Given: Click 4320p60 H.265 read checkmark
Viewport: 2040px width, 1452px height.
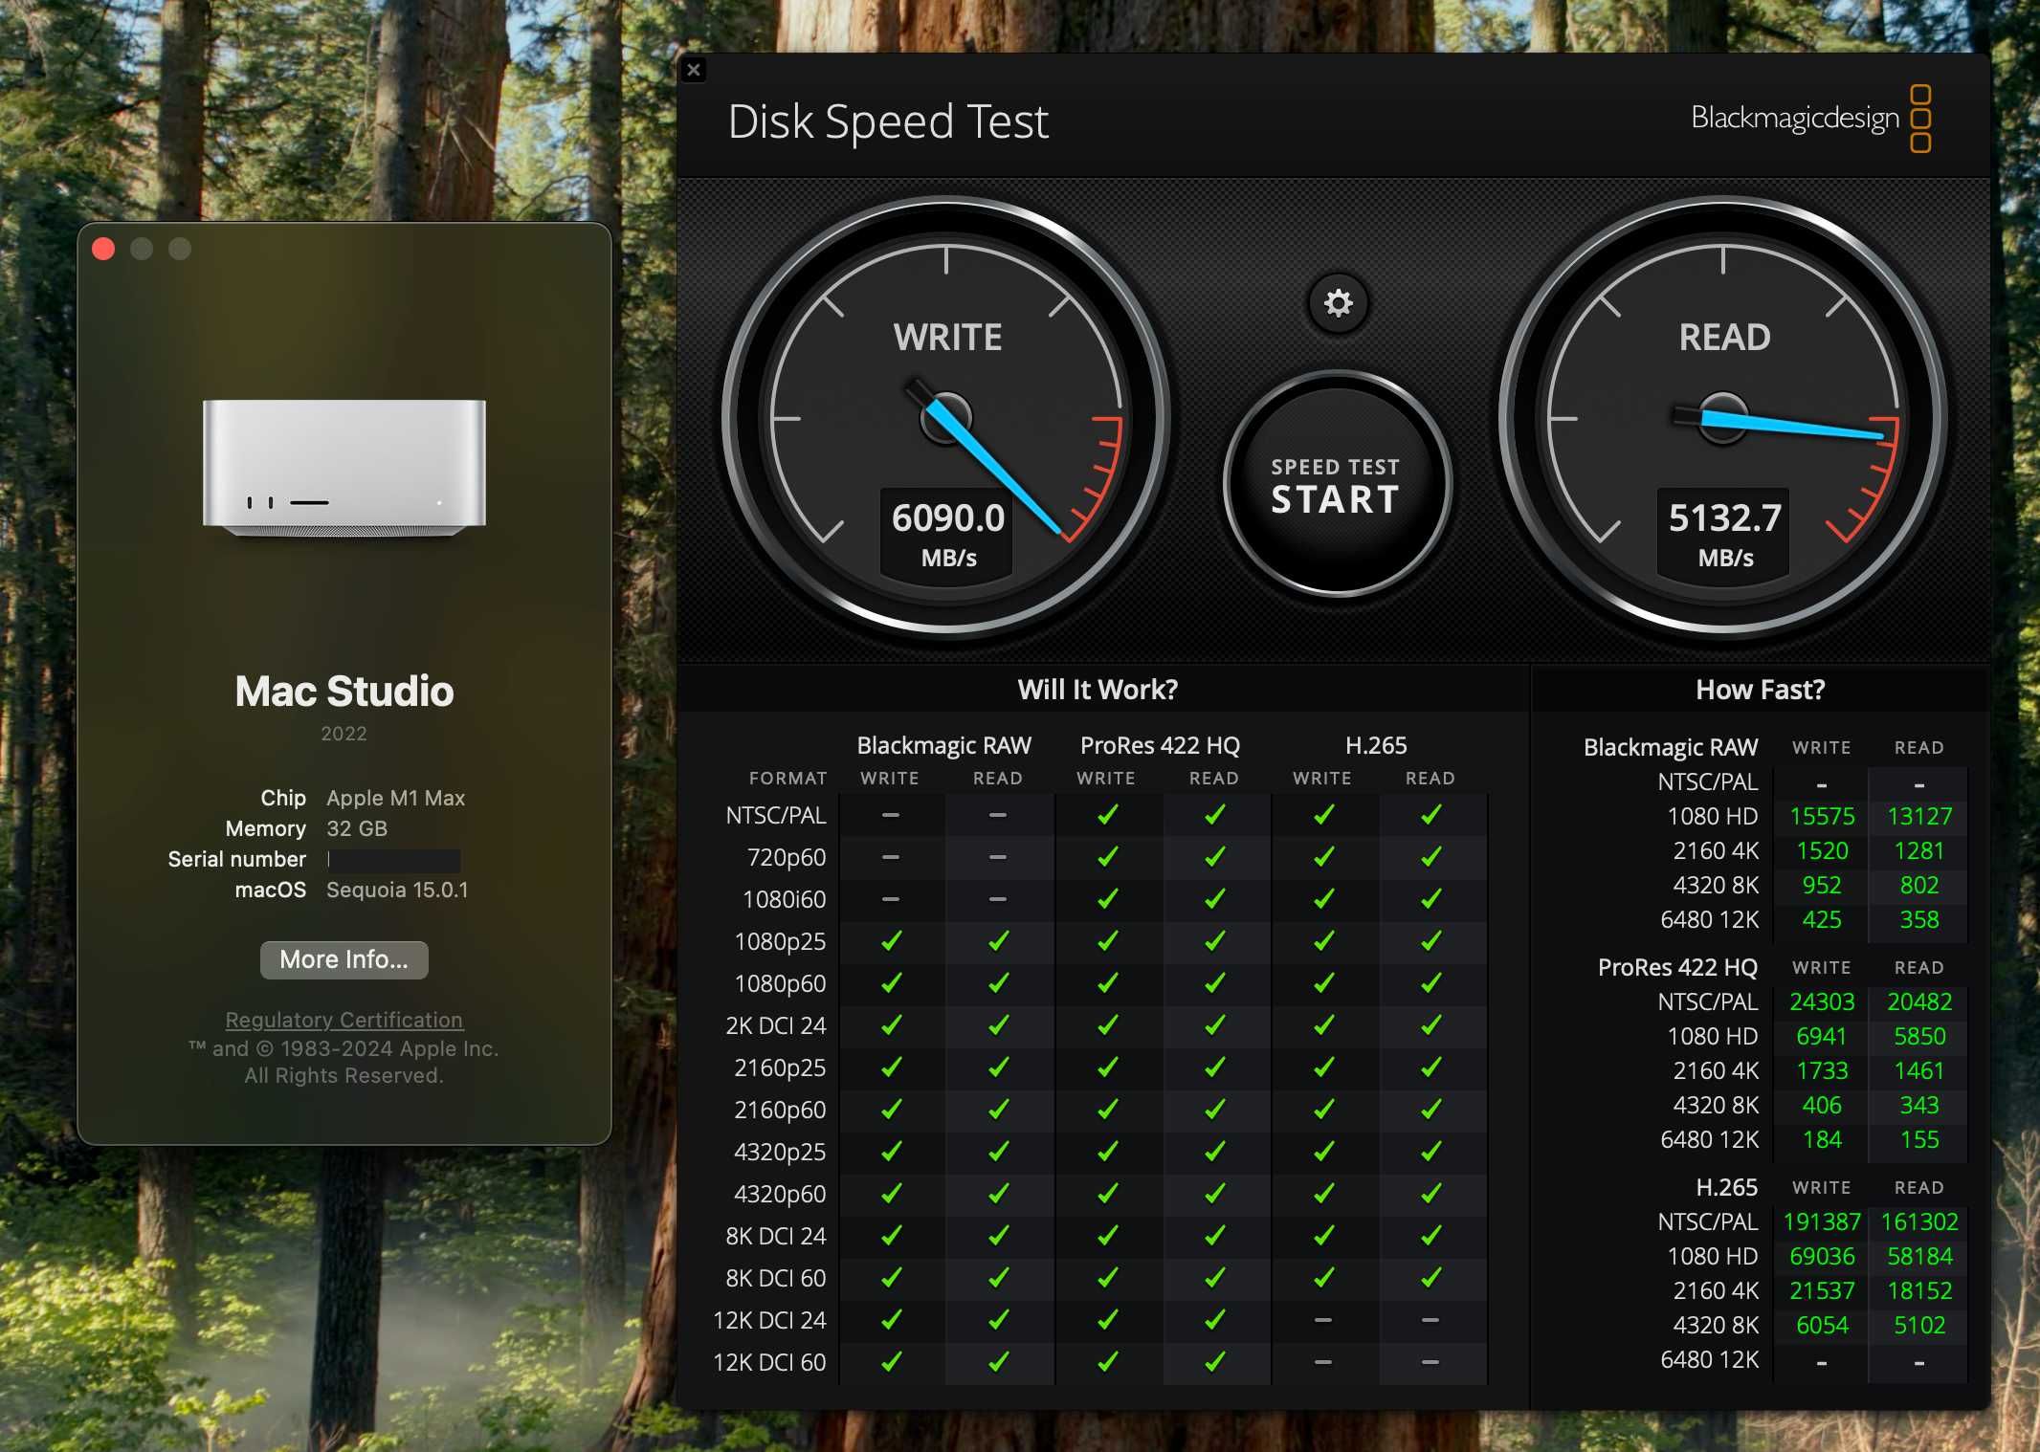Looking at the screenshot, I should pos(1430,1194).
